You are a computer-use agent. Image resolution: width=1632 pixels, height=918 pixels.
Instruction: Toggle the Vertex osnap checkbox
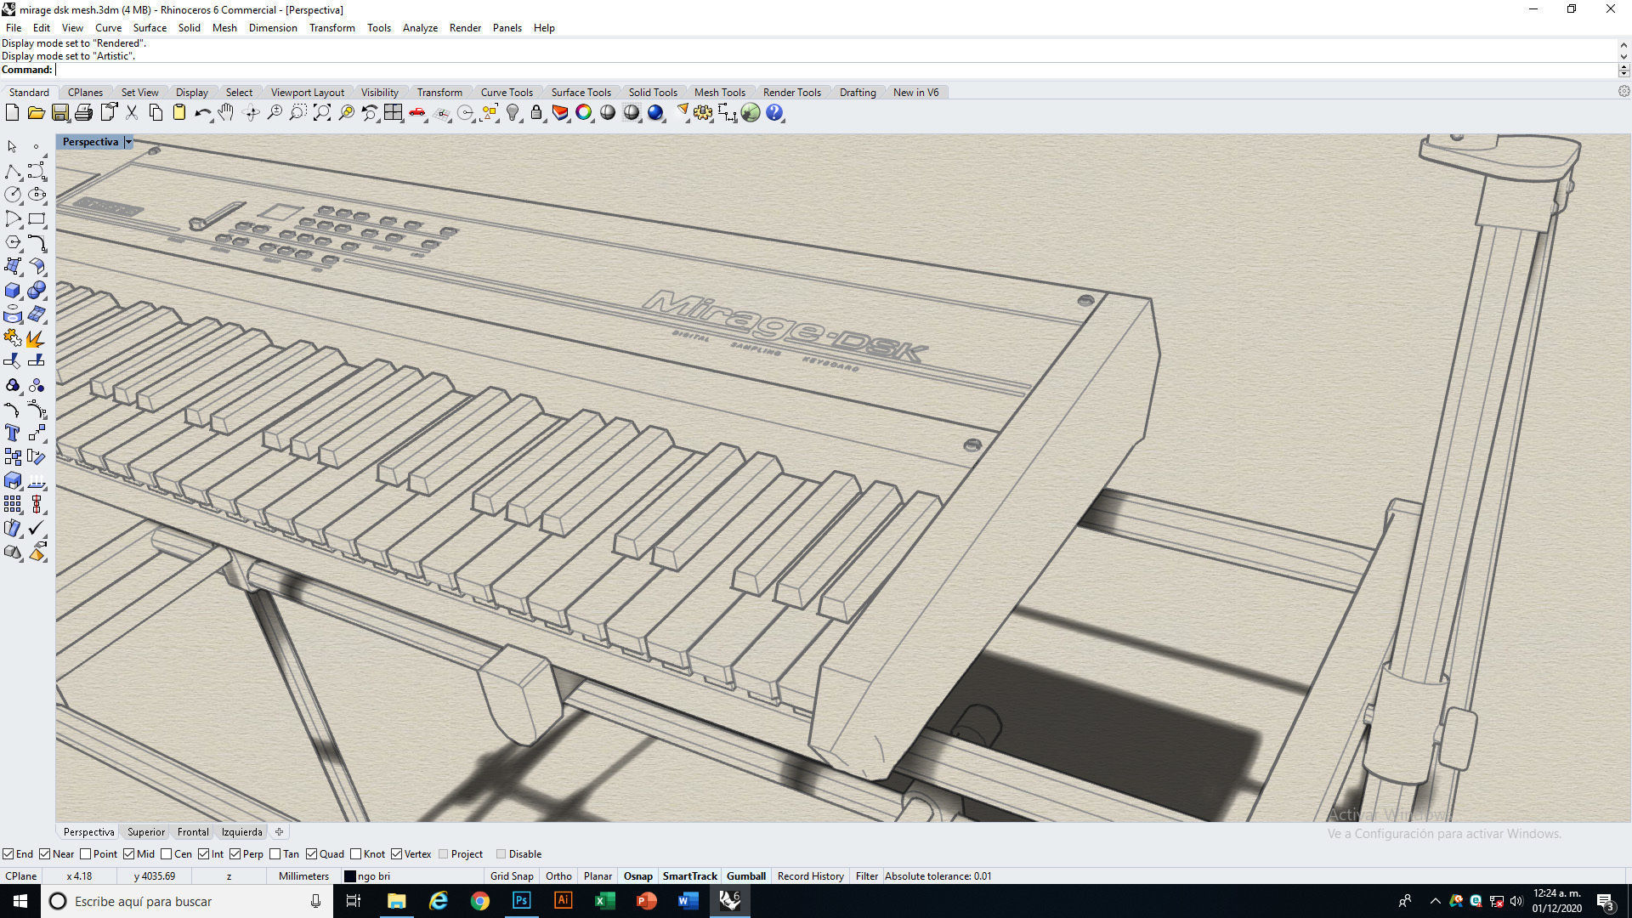pos(397,854)
